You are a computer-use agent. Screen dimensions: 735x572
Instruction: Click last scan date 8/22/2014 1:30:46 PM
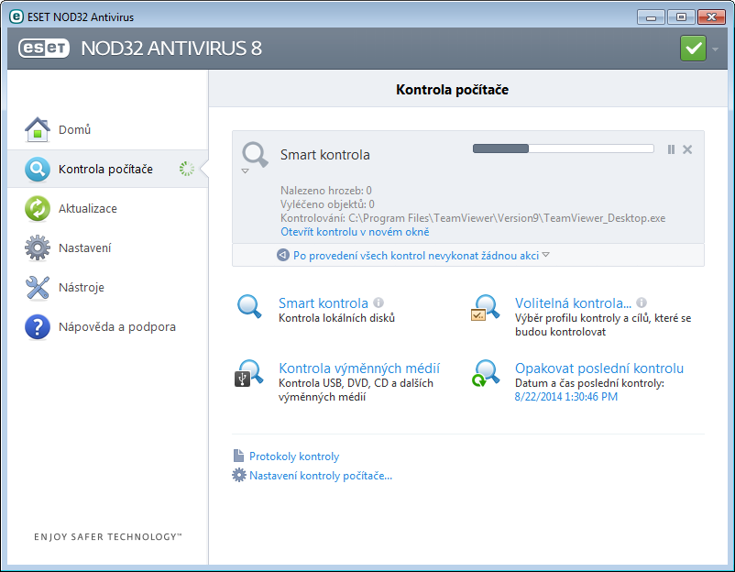[x=565, y=397]
